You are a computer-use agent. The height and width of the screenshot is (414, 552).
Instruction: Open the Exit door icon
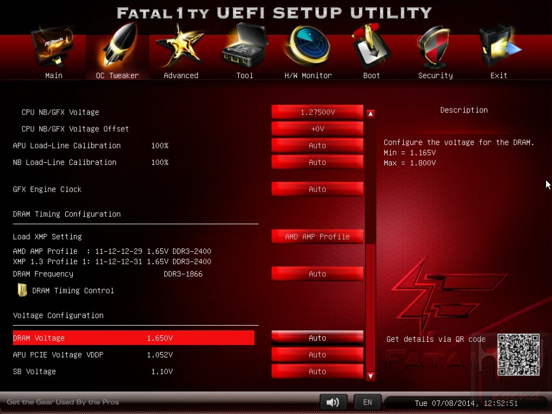[x=499, y=46]
